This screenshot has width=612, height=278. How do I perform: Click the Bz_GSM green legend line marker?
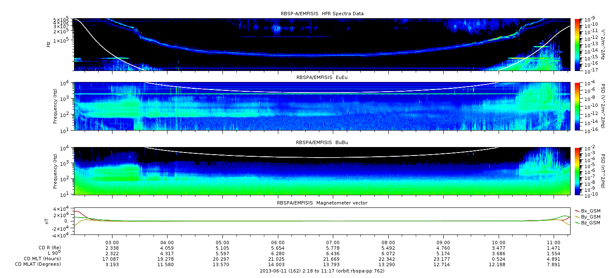pyautogui.click(x=577, y=223)
